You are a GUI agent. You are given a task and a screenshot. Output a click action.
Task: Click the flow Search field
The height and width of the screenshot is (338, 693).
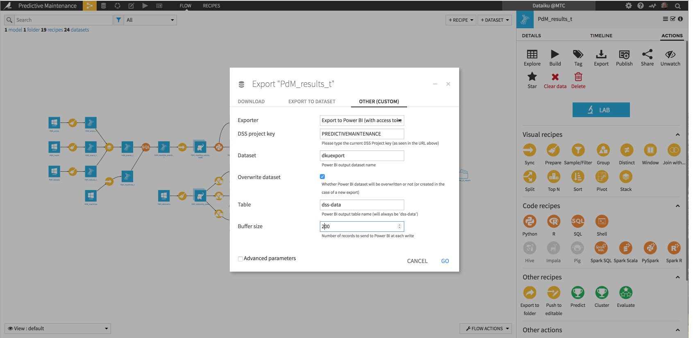(x=63, y=20)
